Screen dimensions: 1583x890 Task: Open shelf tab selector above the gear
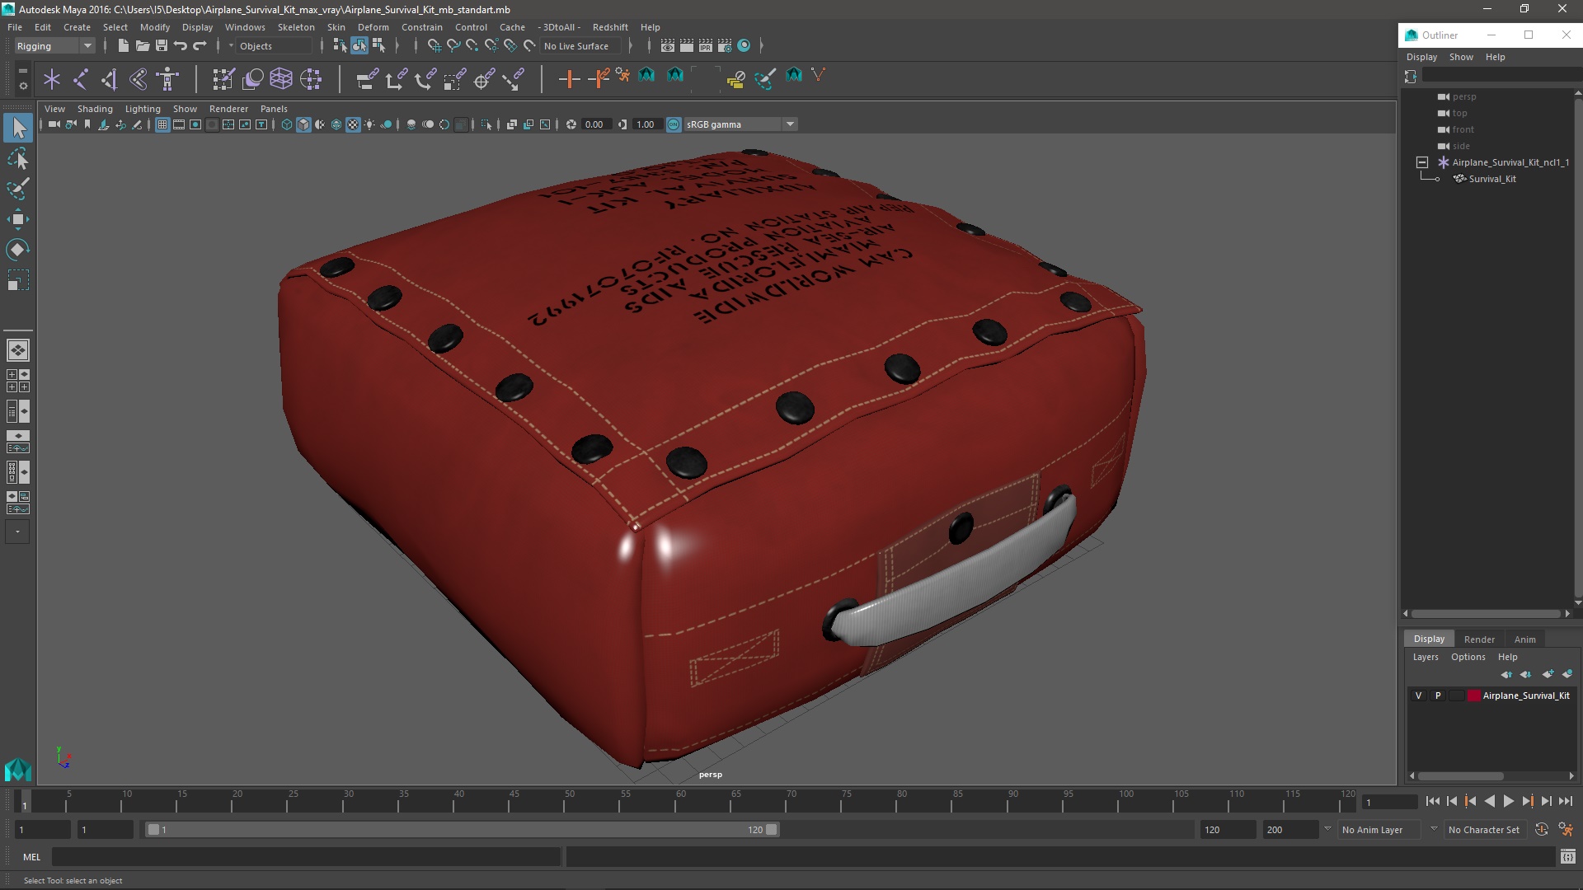pyautogui.click(x=22, y=70)
